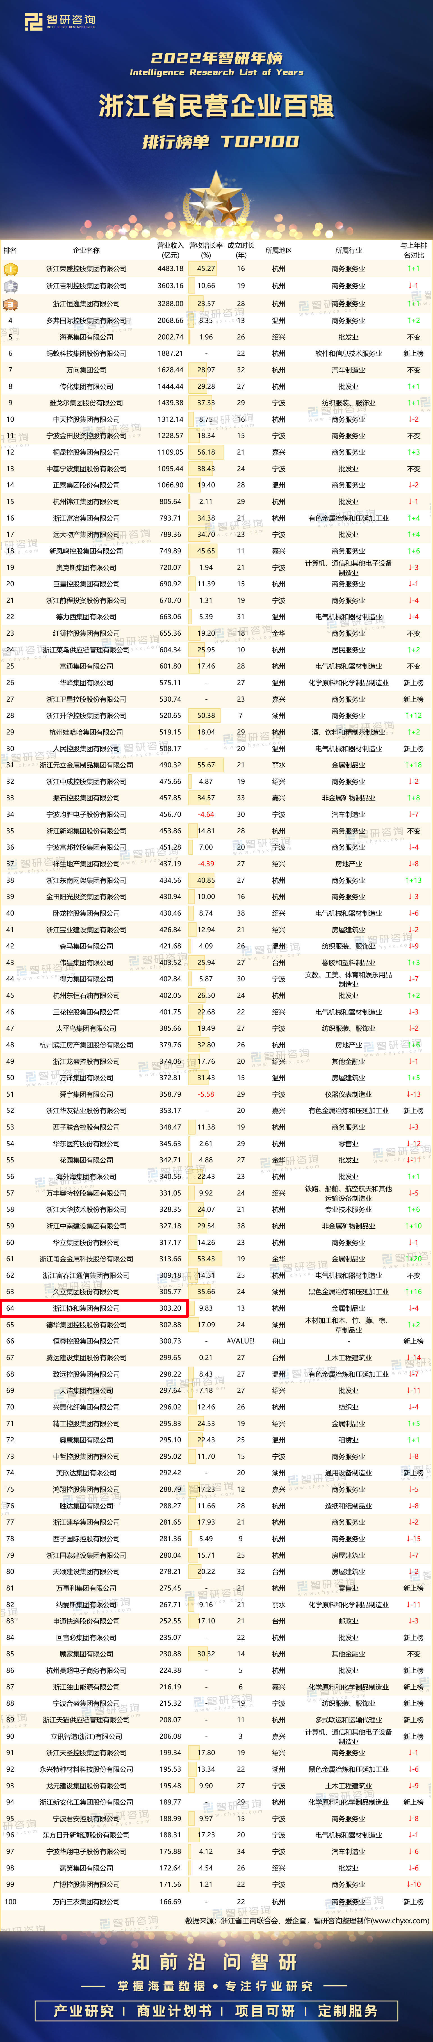Select 蚂蚁科技集团股份有限公司 row name
433x2042 pixels.
click(86, 353)
